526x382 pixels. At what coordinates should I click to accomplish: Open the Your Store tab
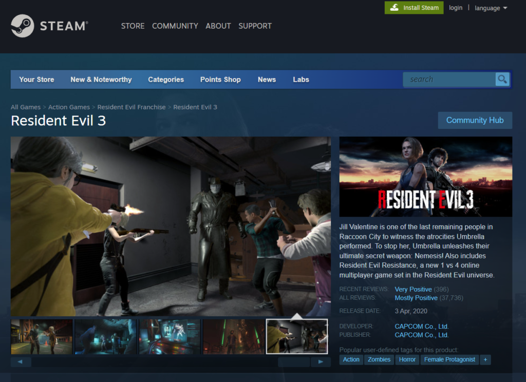pyautogui.click(x=36, y=80)
